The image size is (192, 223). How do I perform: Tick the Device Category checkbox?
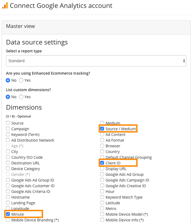tap(8, 168)
